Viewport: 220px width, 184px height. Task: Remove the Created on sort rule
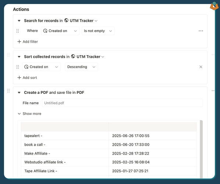pos(201,67)
